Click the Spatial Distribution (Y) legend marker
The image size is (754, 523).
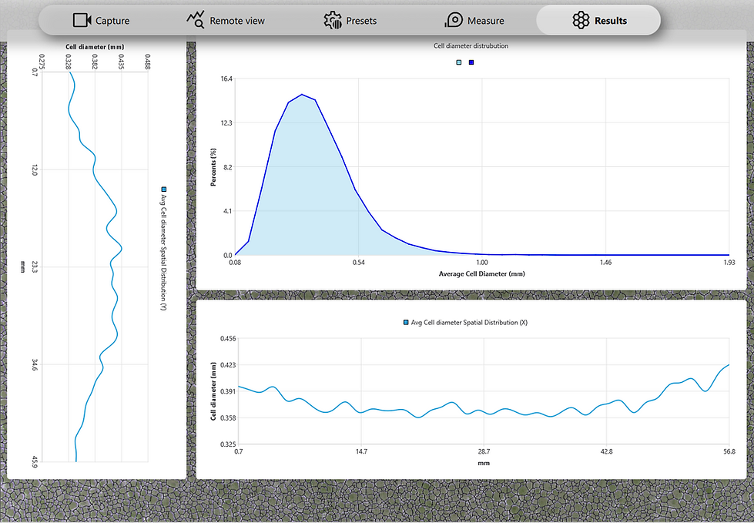tap(164, 189)
